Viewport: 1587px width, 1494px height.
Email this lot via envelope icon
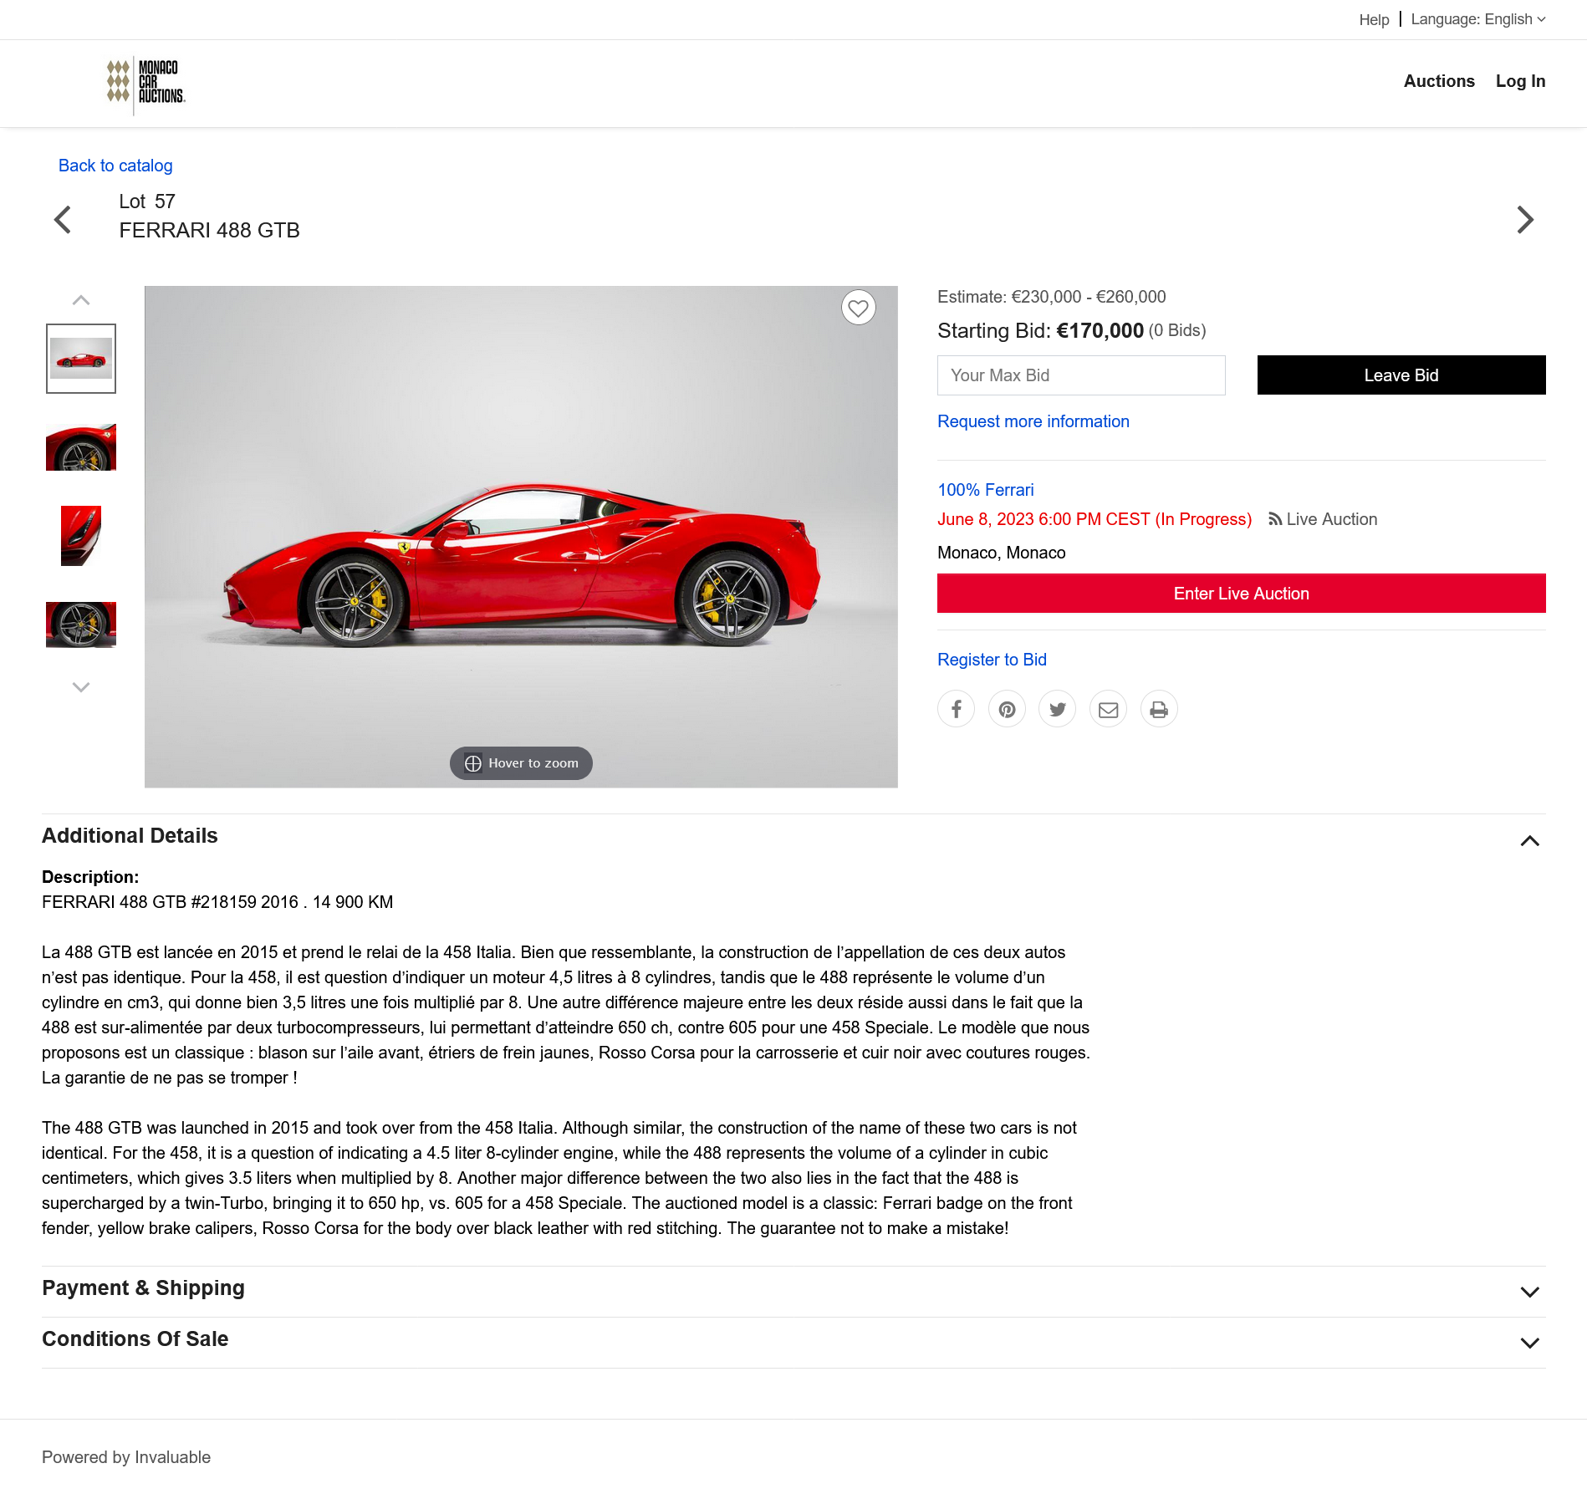tap(1108, 709)
